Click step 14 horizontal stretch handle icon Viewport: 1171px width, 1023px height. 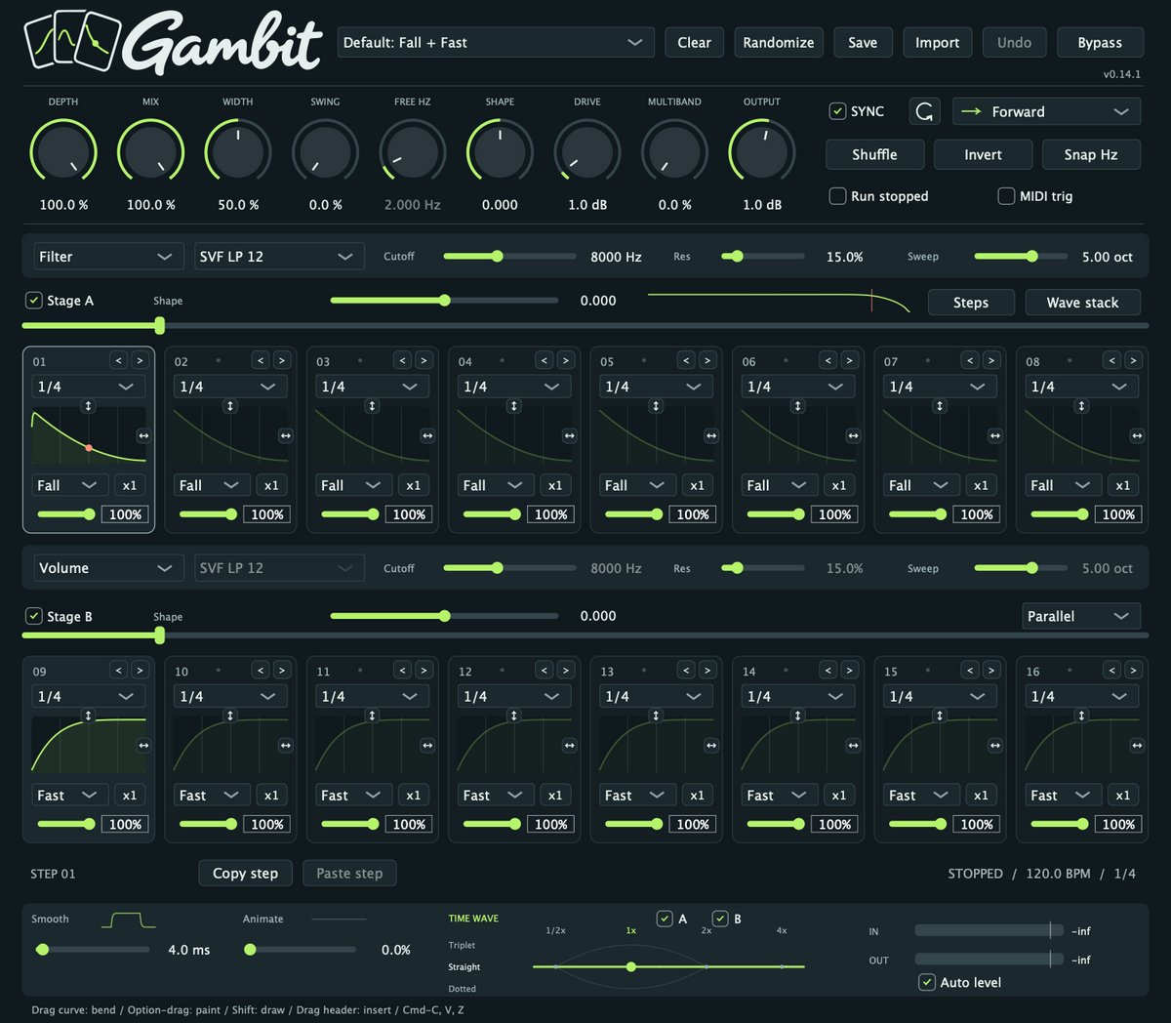click(x=854, y=745)
